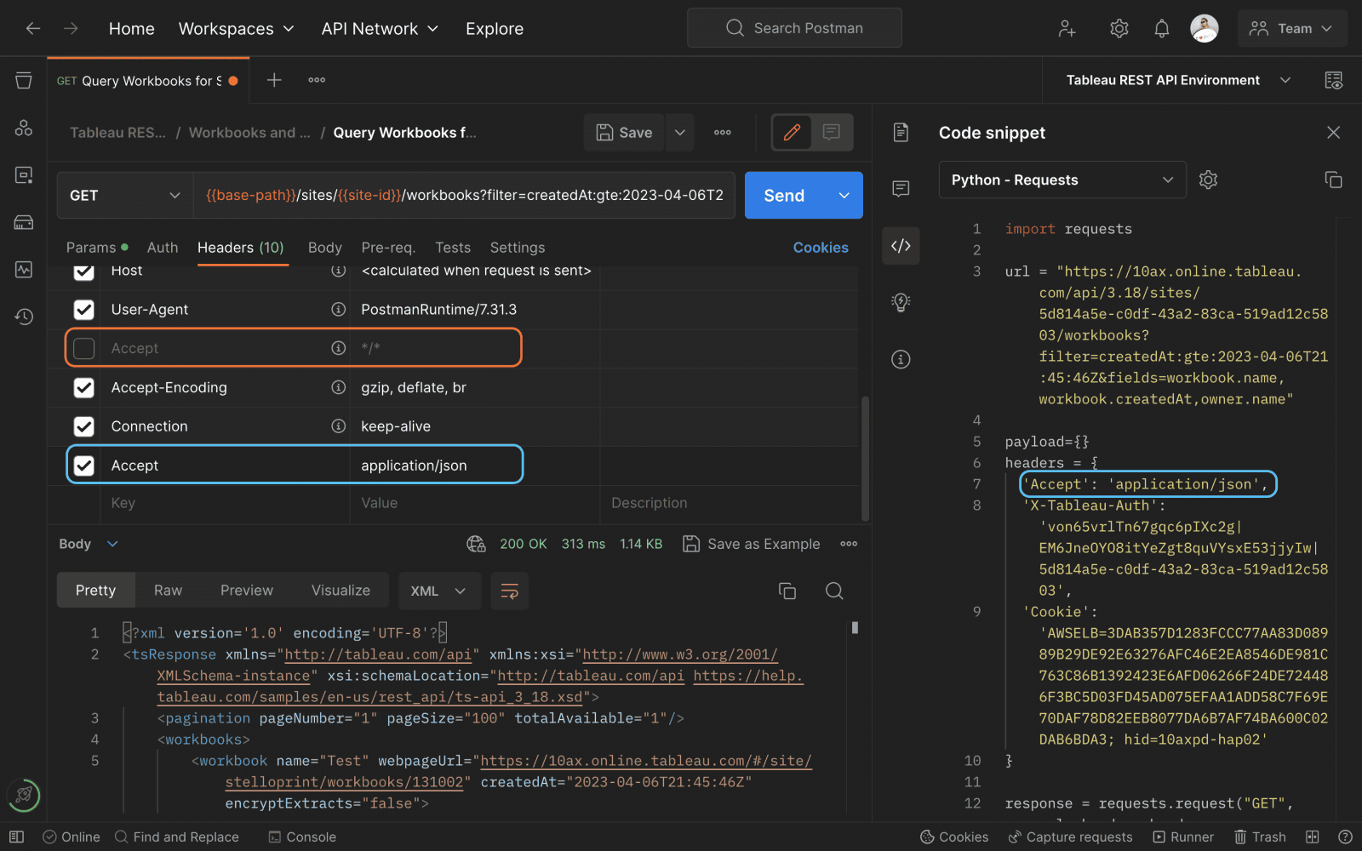This screenshot has width=1362, height=851.
Task: Switch to the Params tab
Action: (97, 248)
